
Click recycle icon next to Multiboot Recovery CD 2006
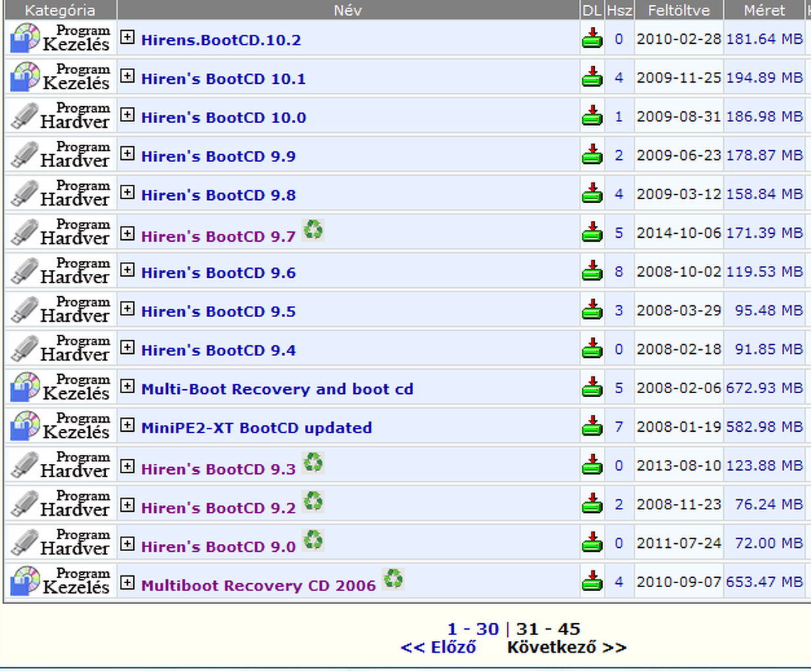click(x=393, y=578)
